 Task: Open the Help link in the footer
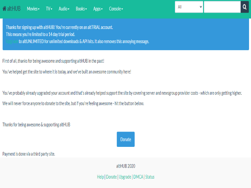click(100, 177)
